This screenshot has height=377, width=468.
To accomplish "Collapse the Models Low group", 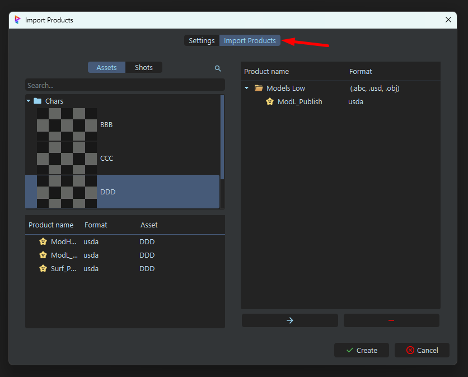I will 247,88.
